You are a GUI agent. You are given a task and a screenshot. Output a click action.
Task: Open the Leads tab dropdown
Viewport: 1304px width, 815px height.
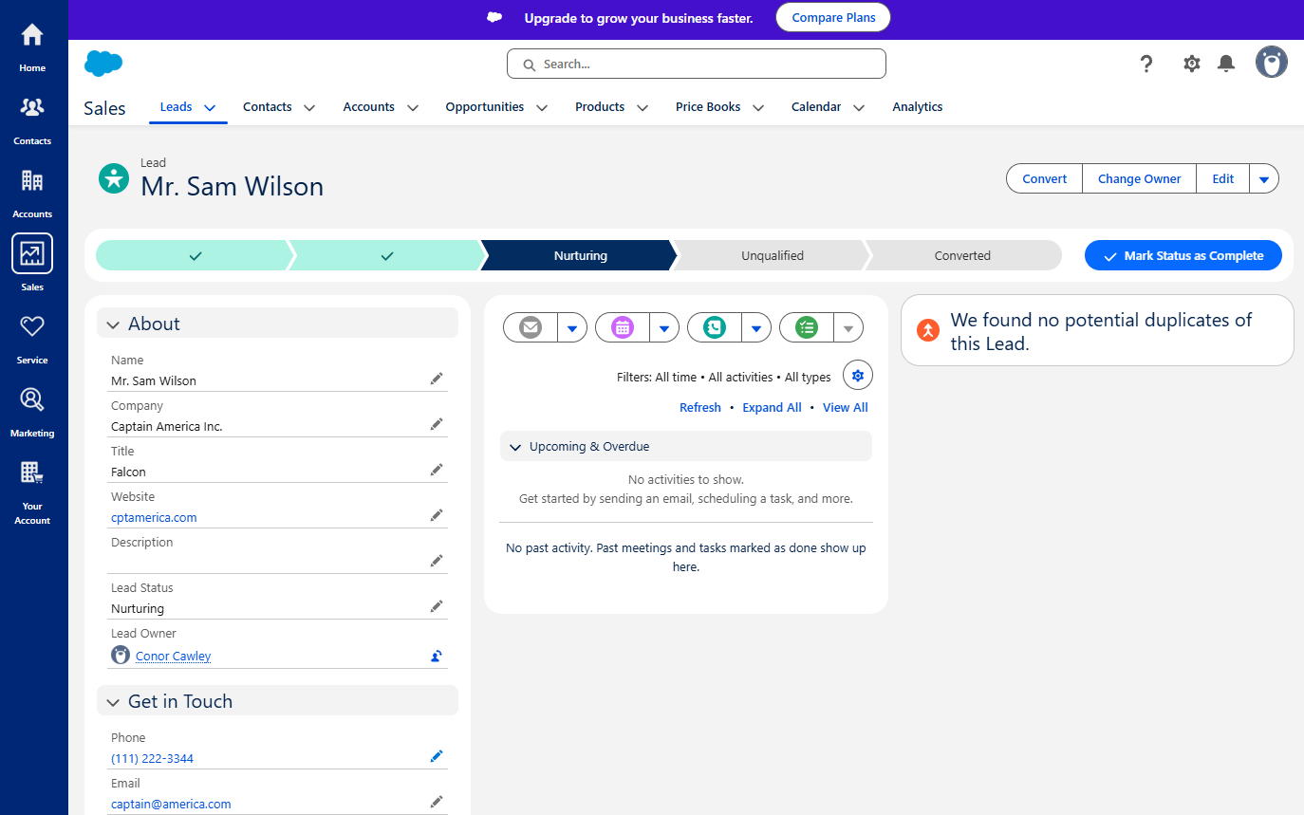pyautogui.click(x=210, y=107)
